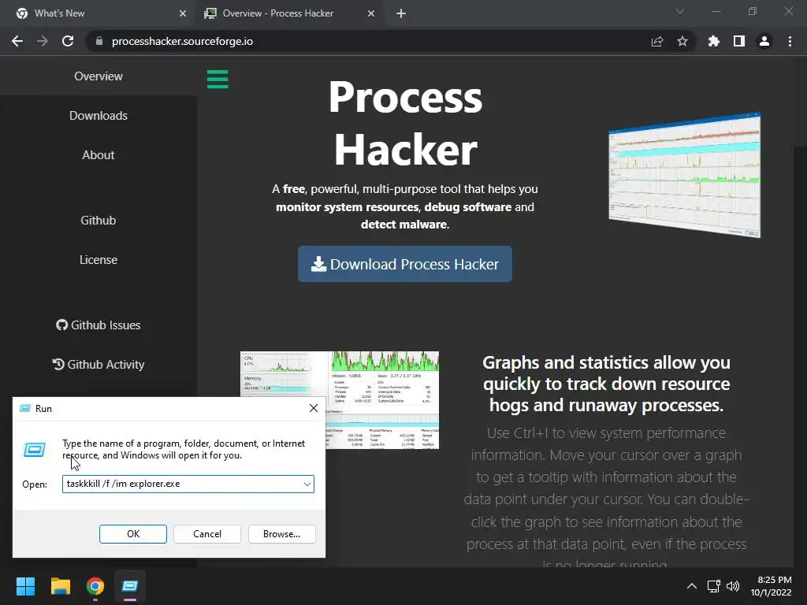Open the Chrome three-dot menu
Image resolution: width=807 pixels, height=605 pixels.
(x=790, y=41)
